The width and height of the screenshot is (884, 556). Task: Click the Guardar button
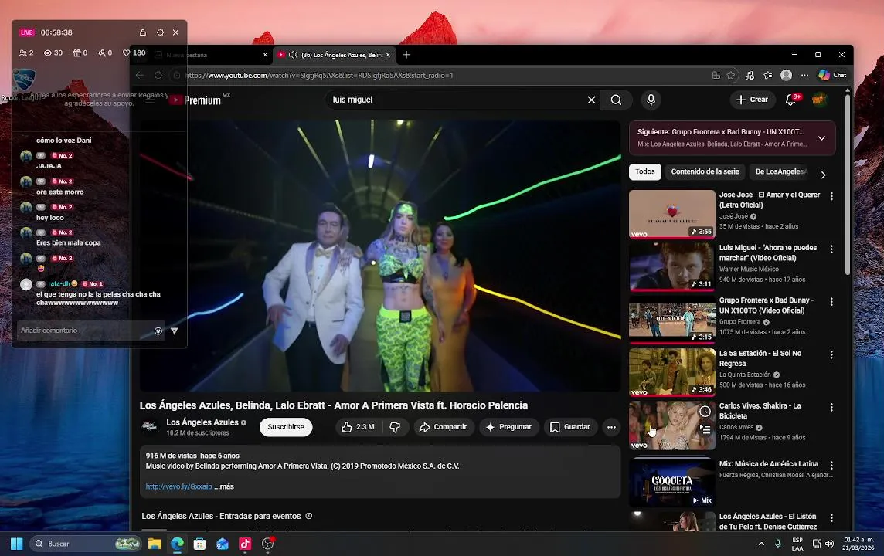click(x=570, y=427)
